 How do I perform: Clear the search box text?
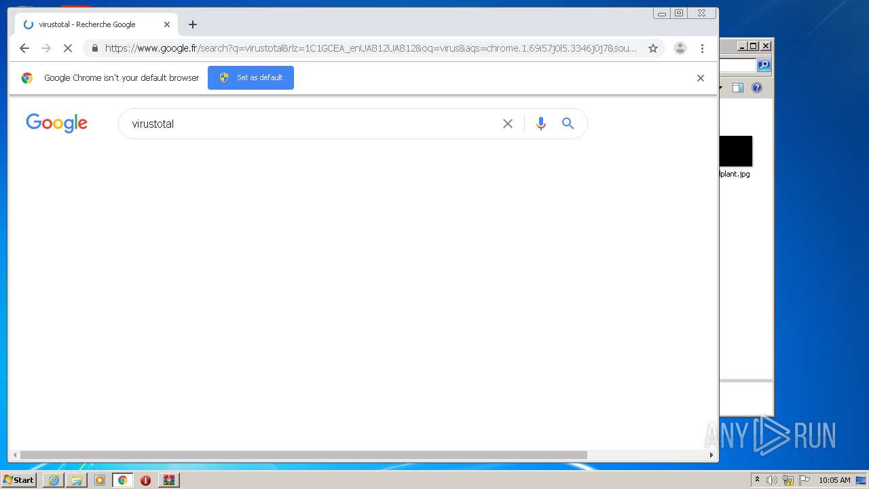click(x=508, y=124)
